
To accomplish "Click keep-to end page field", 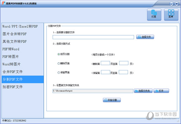I will point(123,72).
